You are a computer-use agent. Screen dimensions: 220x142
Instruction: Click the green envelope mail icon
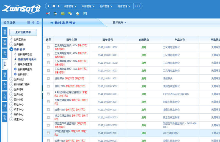63,14
